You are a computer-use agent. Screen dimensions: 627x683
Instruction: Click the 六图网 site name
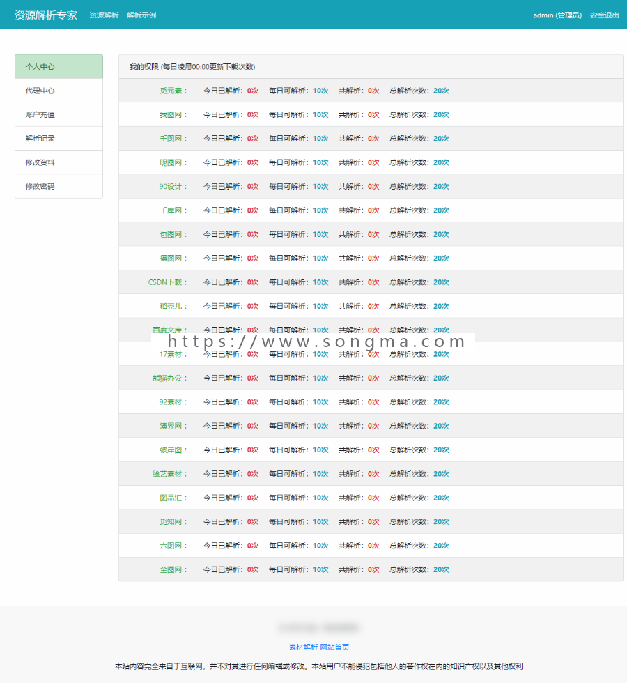(x=173, y=546)
